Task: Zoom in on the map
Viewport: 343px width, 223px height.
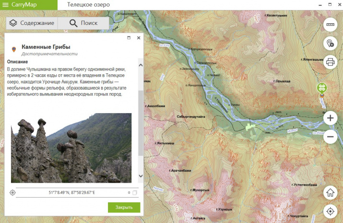Action: [x=330, y=117]
